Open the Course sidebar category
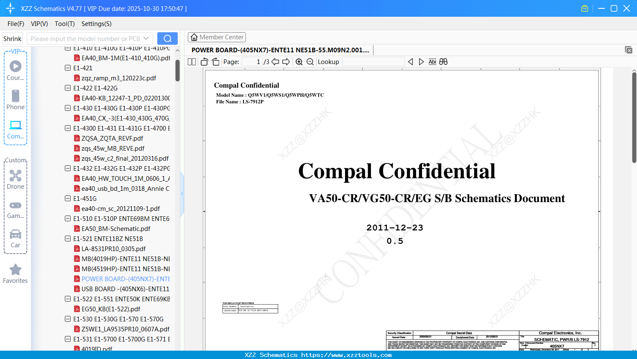Image resolution: width=637 pixels, height=359 pixels. click(x=15, y=70)
